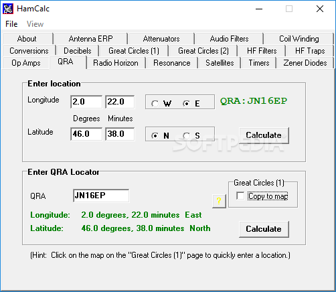This screenshot has height=292, width=336.
Task: Select the W (West) longitude radio button
Action: (x=161, y=103)
